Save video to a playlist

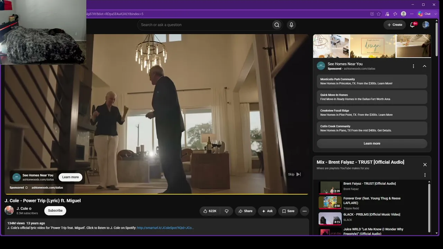click(288, 211)
